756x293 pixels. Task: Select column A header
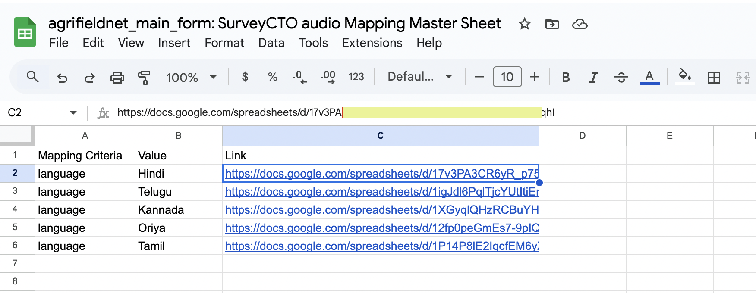[x=85, y=136]
